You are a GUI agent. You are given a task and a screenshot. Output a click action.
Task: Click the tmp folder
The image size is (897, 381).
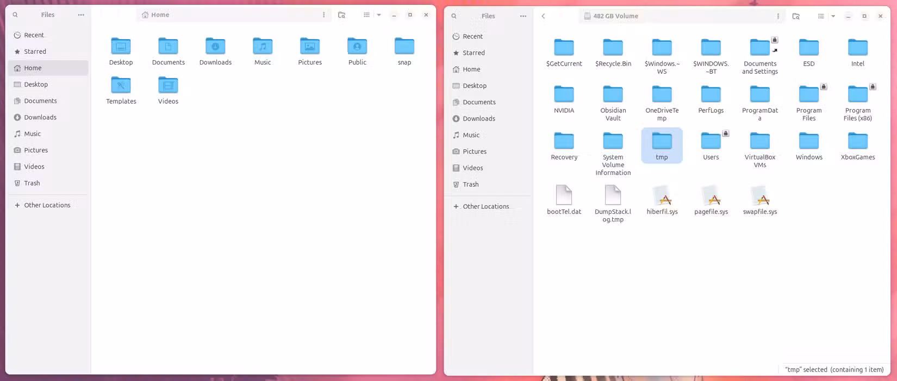662,146
